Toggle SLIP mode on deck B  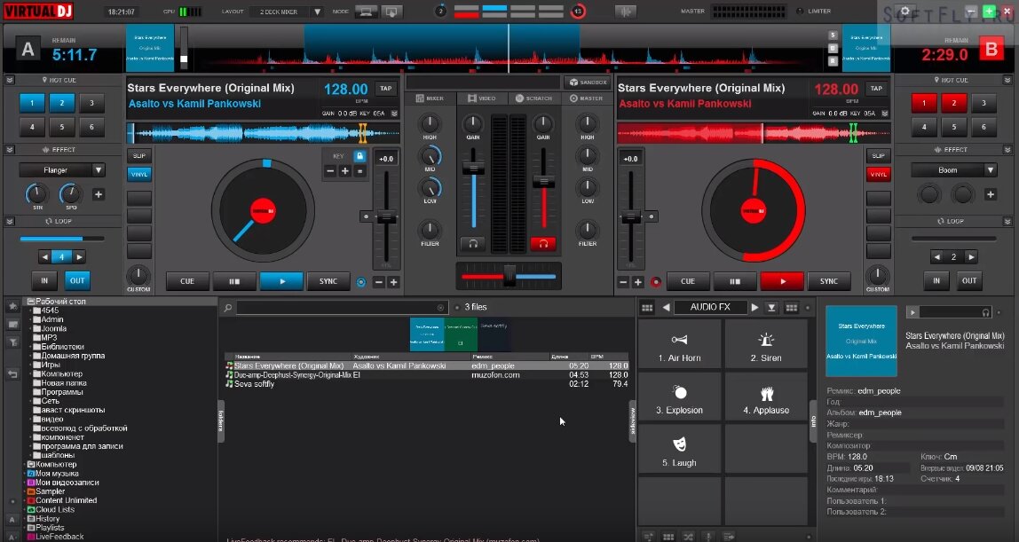[878, 156]
